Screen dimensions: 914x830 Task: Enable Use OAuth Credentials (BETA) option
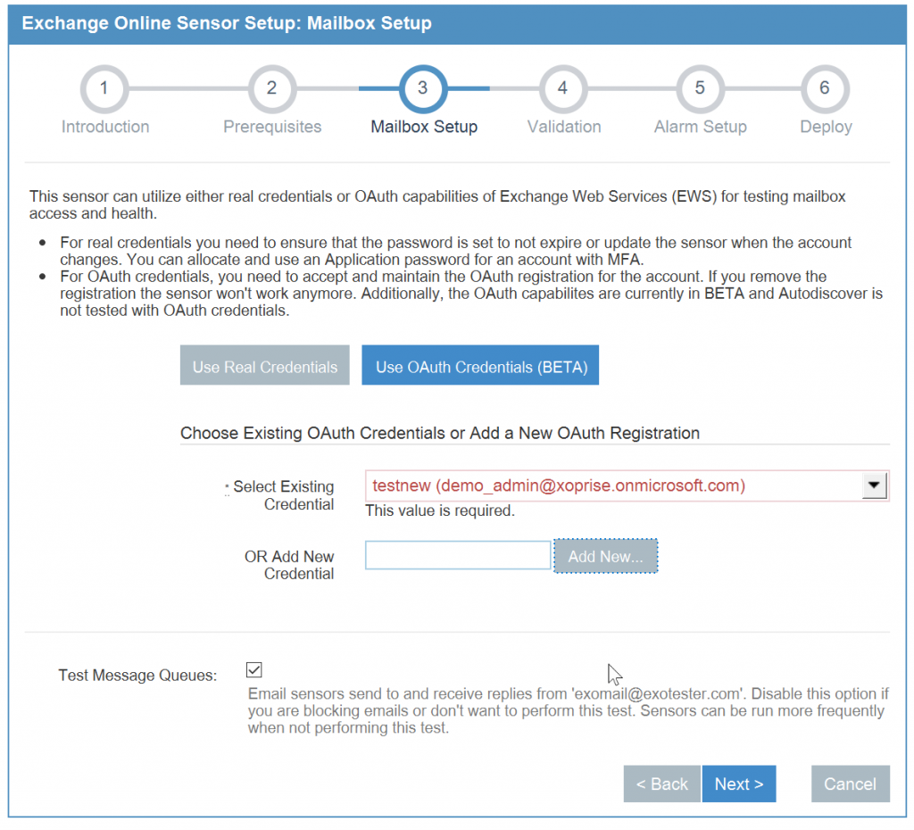[479, 365]
